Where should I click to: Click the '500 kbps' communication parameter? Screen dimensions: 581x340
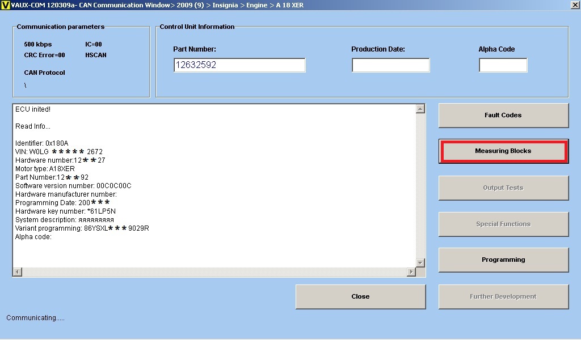click(38, 44)
